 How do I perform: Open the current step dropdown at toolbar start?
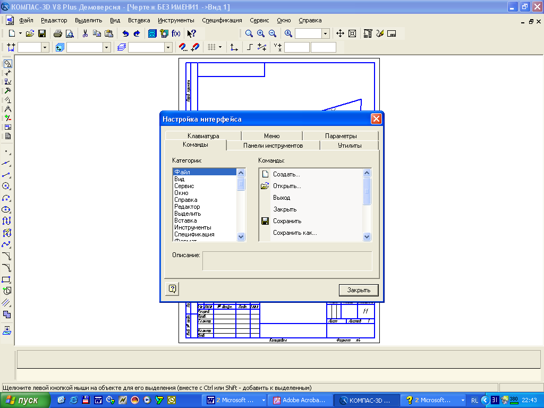pos(45,47)
